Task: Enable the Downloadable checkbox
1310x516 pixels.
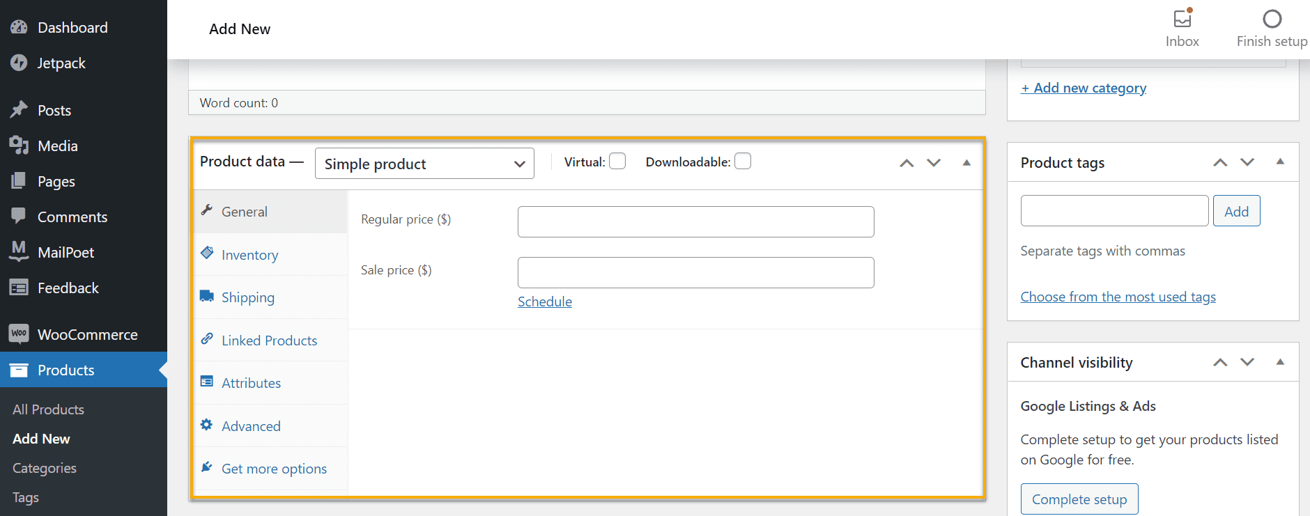Action: (x=743, y=162)
